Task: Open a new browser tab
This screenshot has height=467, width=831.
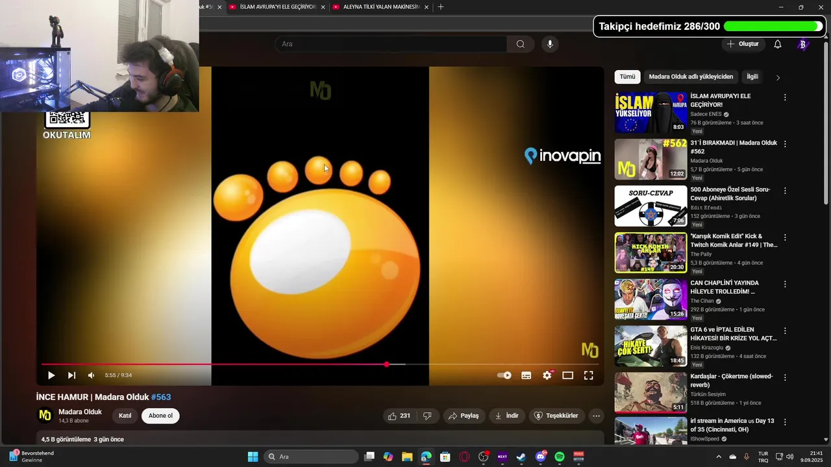Action: coord(441,7)
